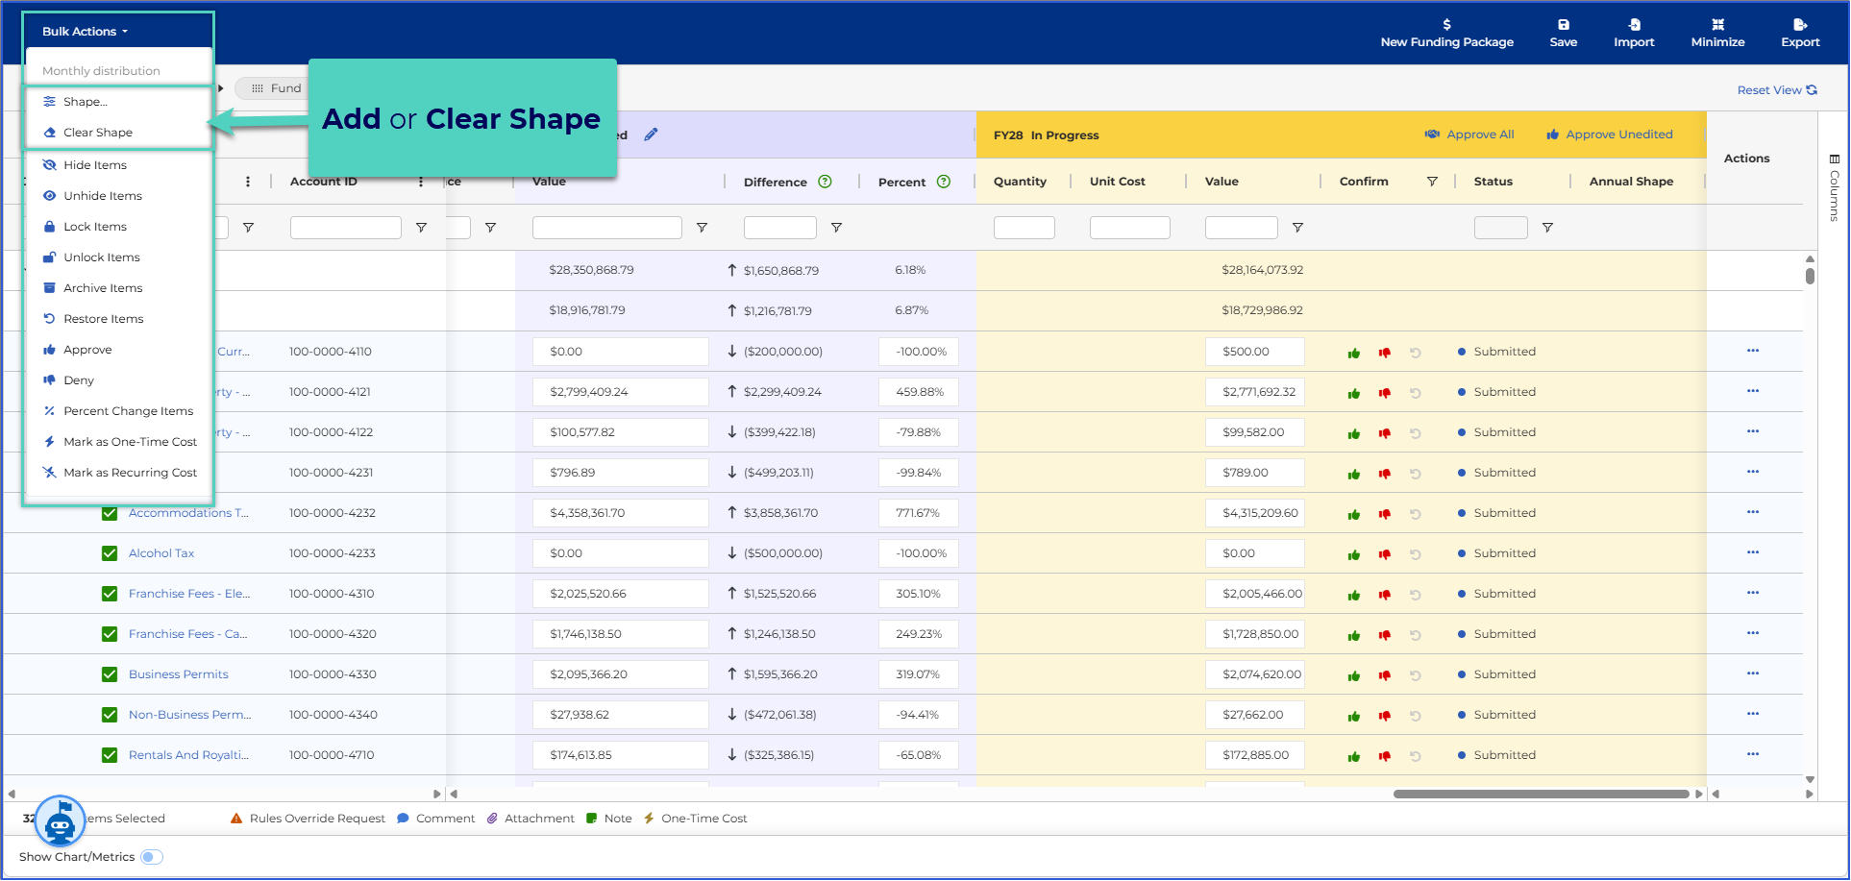Open filter icon on Confirm column
1851x881 pixels.
1431,182
